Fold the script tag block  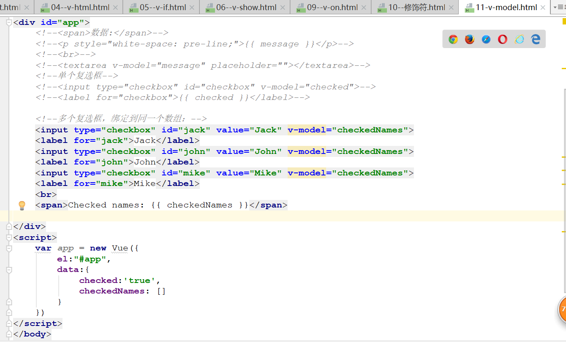[x=8, y=238]
